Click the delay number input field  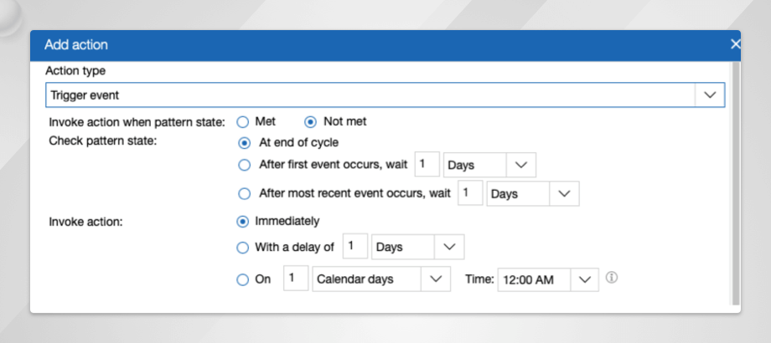click(x=354, y=247)
